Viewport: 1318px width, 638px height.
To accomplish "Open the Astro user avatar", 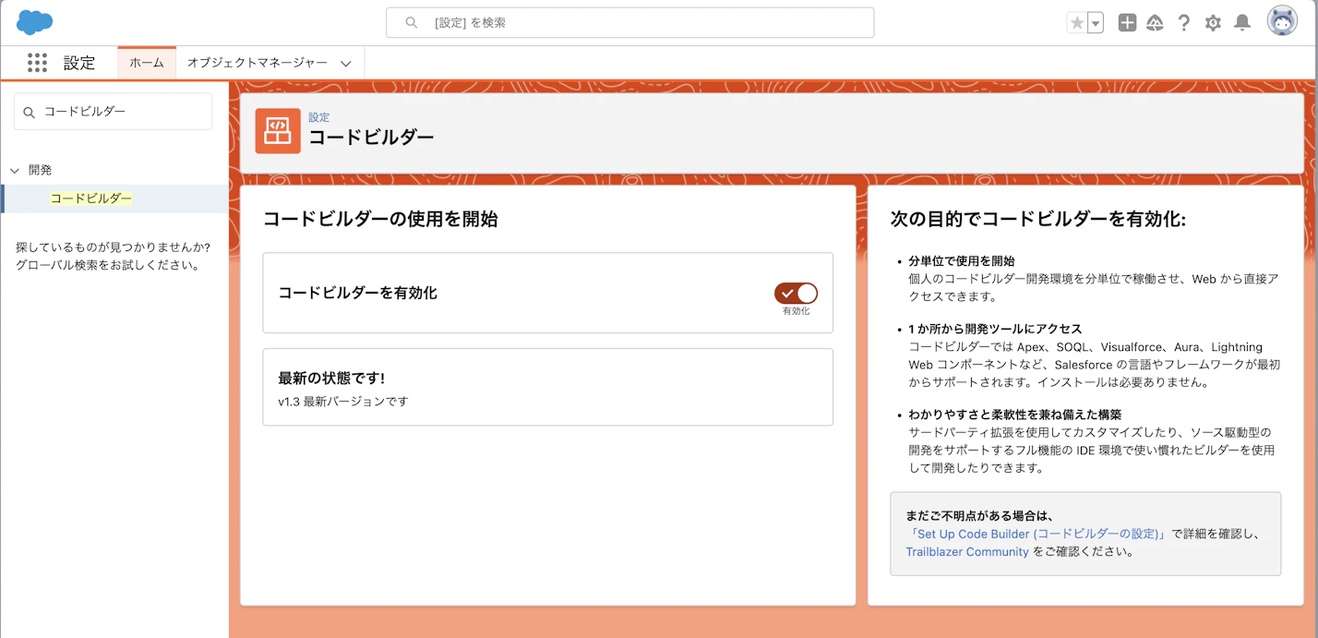I will (x=1282, y=22).
